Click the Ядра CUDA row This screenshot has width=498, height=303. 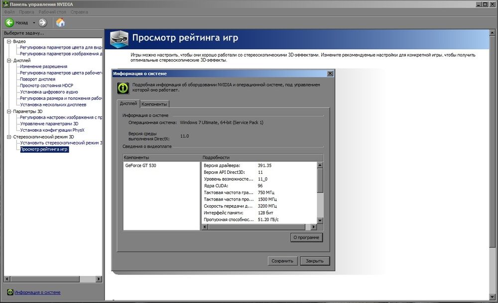(x=259, y=186)
